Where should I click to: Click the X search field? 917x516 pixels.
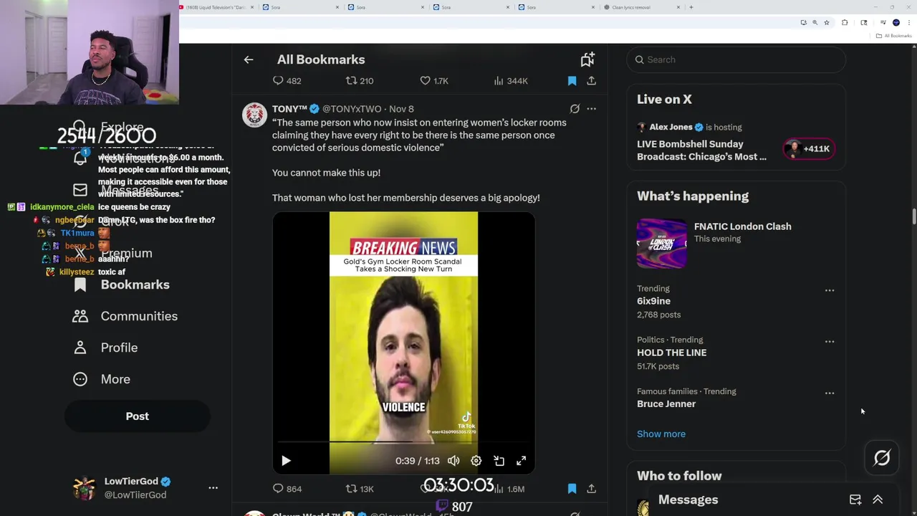[x=736, y=59]
